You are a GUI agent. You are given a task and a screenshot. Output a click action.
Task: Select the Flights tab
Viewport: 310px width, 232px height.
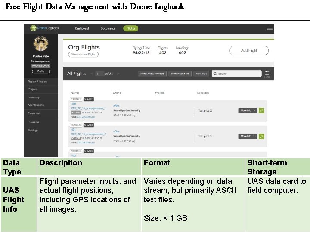click(131, 28)
